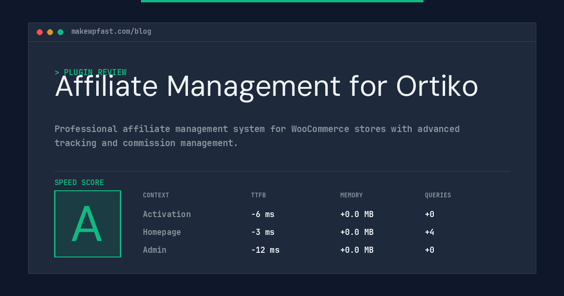
Task: Click the grade A score box
Action: 87,224
